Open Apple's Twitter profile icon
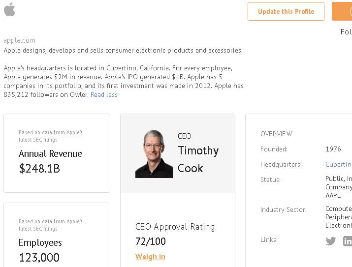This screenshot has height=267, width=352. (x=331, y=241)
